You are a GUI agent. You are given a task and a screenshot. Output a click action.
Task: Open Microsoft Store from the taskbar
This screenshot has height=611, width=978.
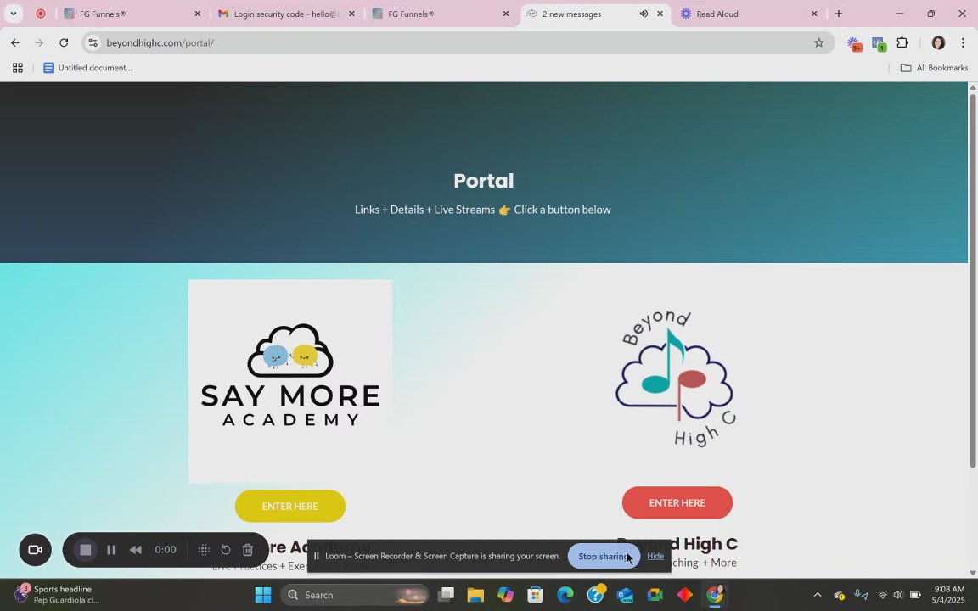(535, 595)
